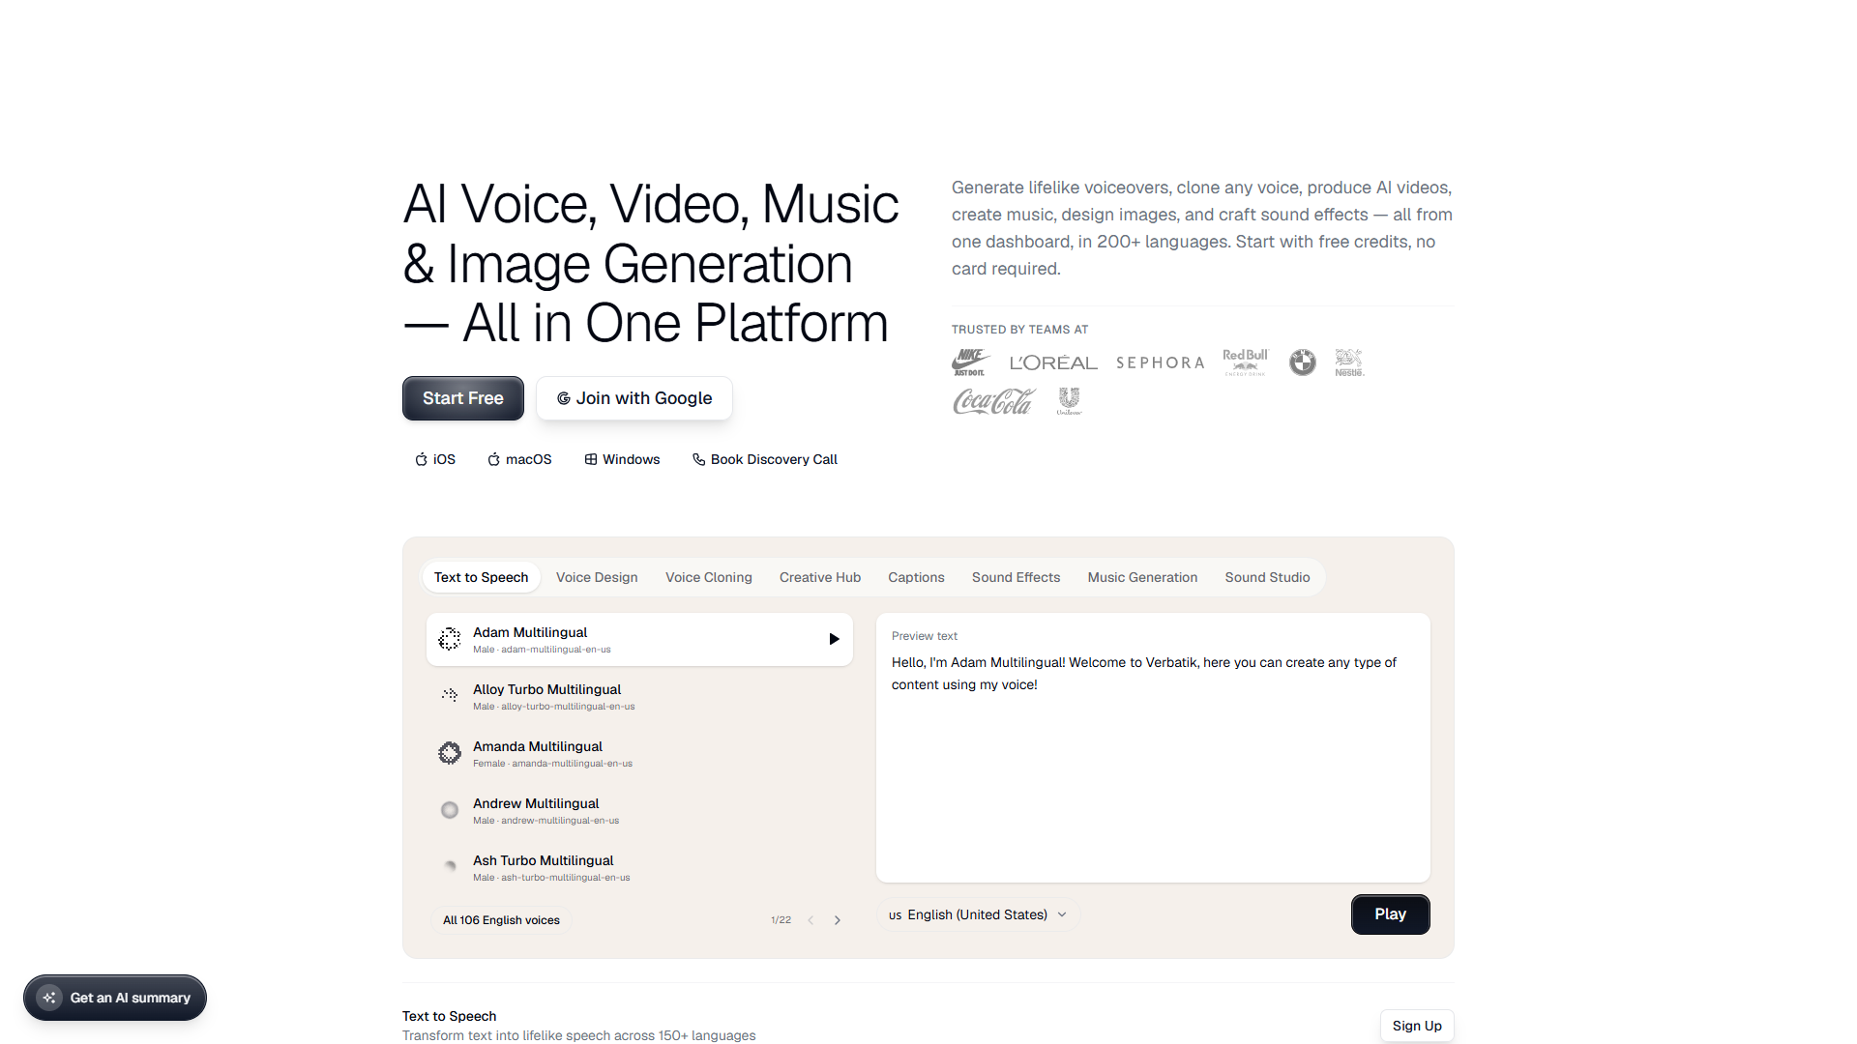Click the black Play button
Viewport: 1857px width, 1044px height.
point(1390,914)
